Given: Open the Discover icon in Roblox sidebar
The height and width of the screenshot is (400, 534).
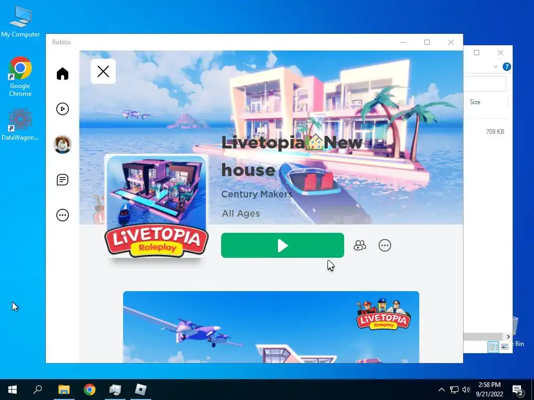Looking at the screenshot, I should [63, 109].
